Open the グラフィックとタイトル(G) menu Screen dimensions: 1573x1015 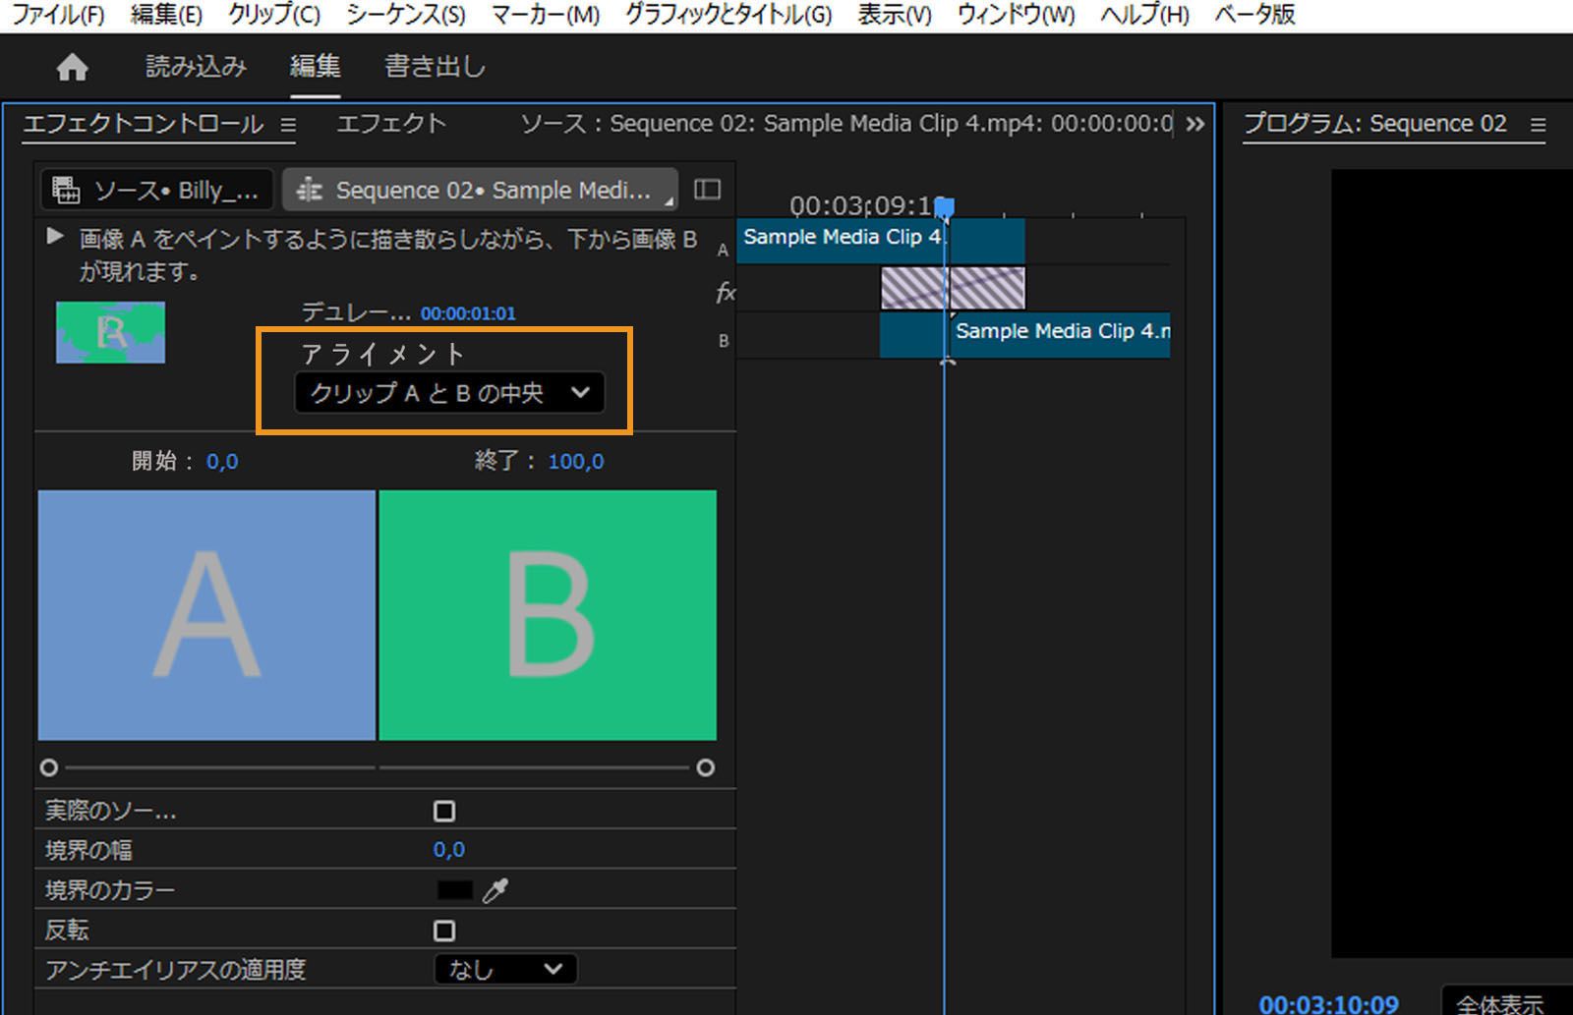tap(728, 15)
